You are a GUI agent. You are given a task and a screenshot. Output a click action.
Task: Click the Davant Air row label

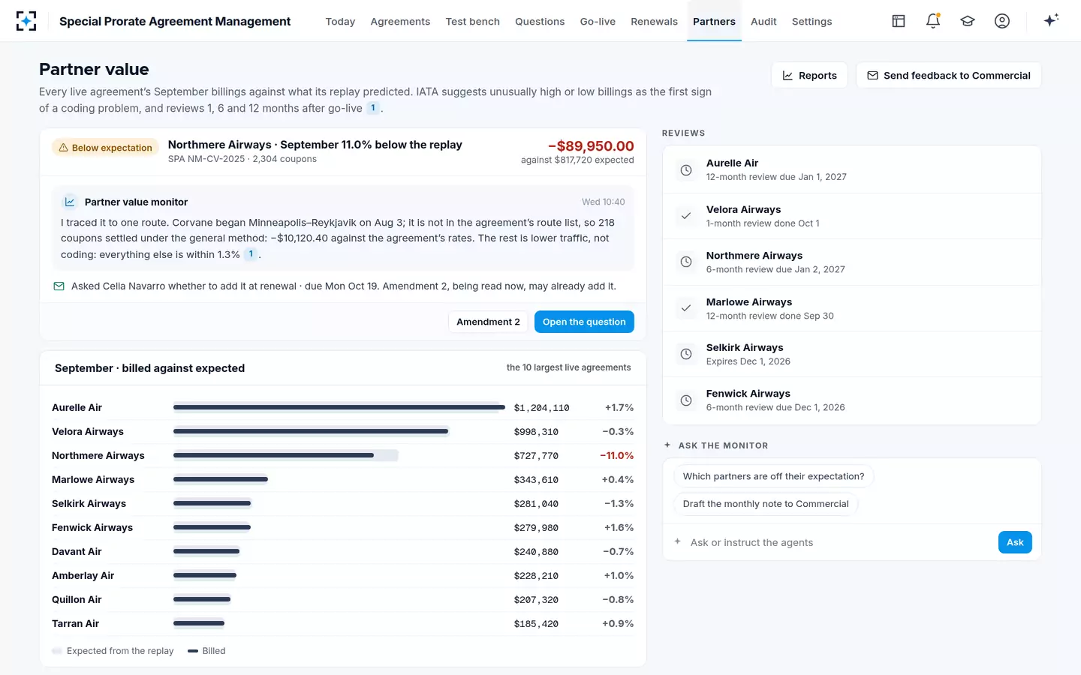pyautogui.click(x=77, y=551)
